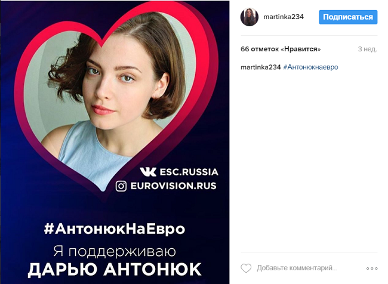Click the 66 отметок «Нравится» likes count

281,49
